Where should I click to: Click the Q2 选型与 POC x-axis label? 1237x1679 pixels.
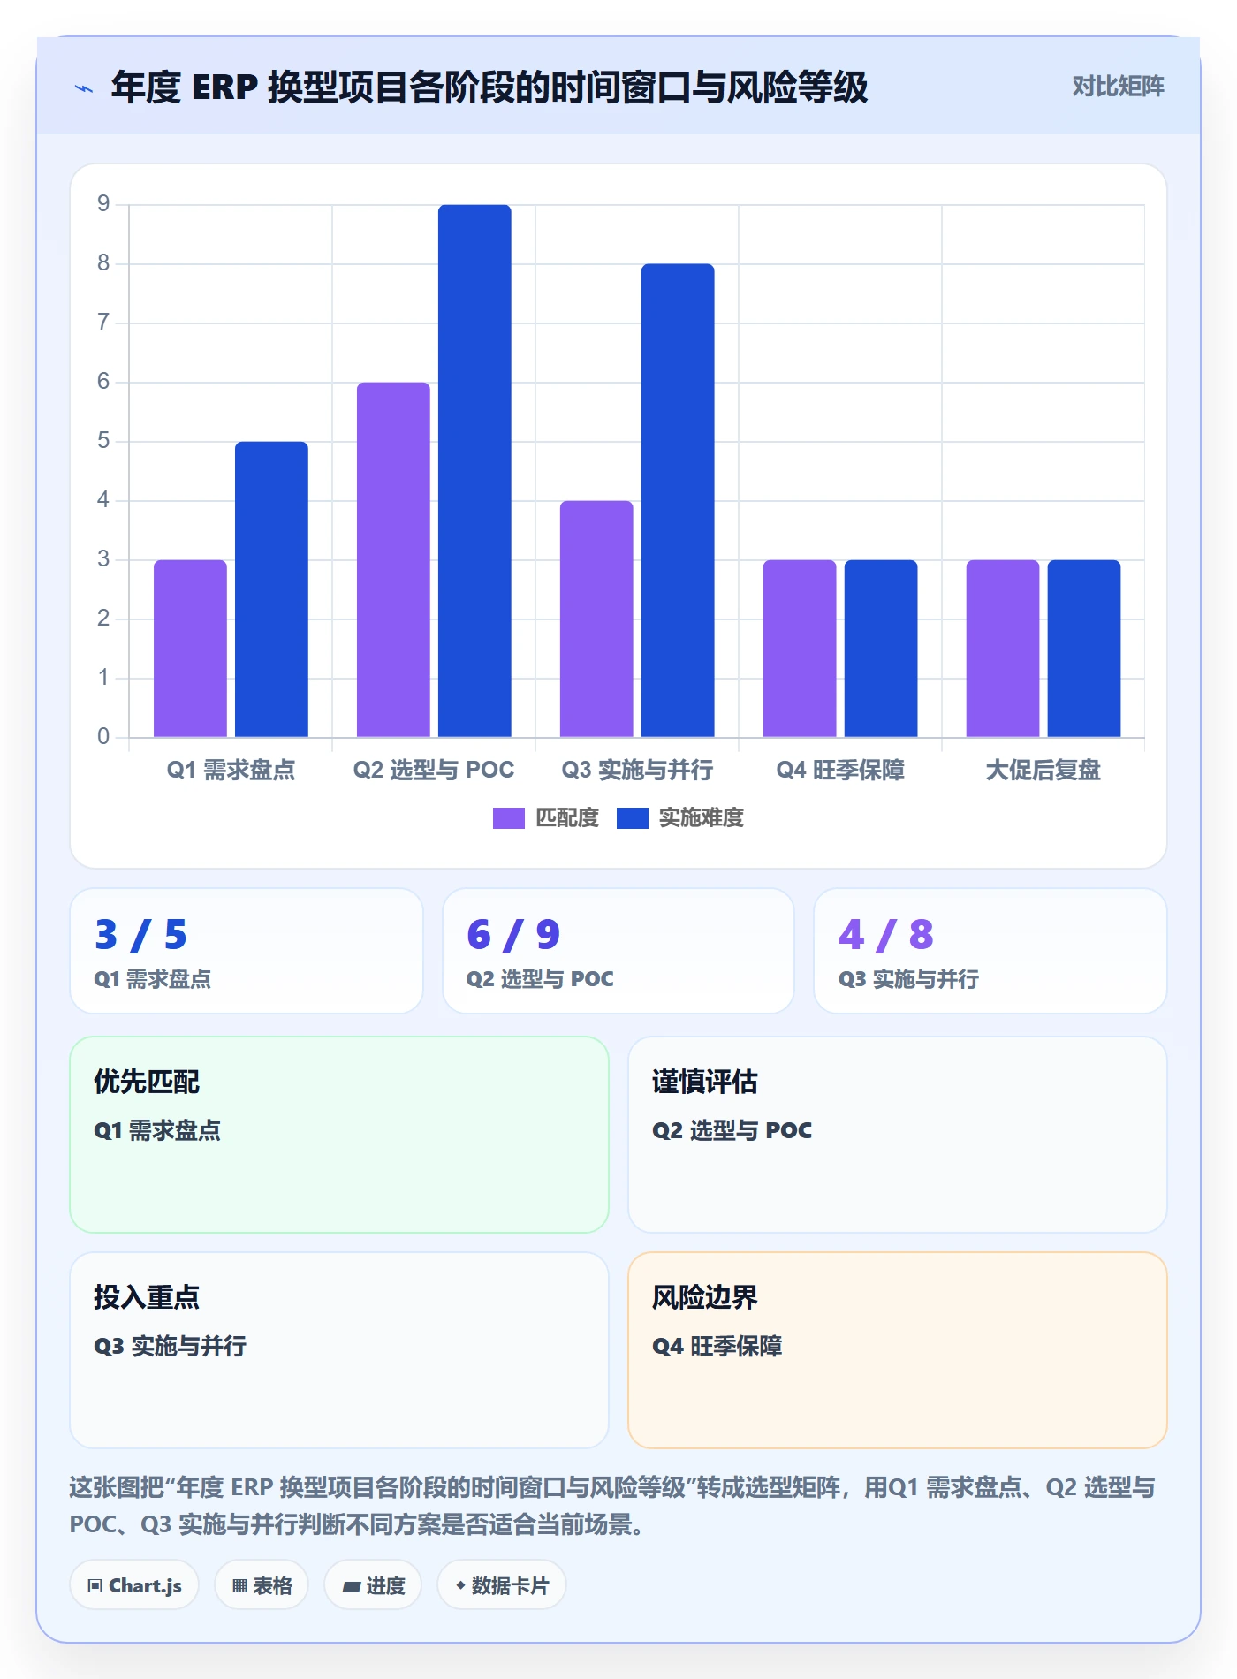pos(434,770)
